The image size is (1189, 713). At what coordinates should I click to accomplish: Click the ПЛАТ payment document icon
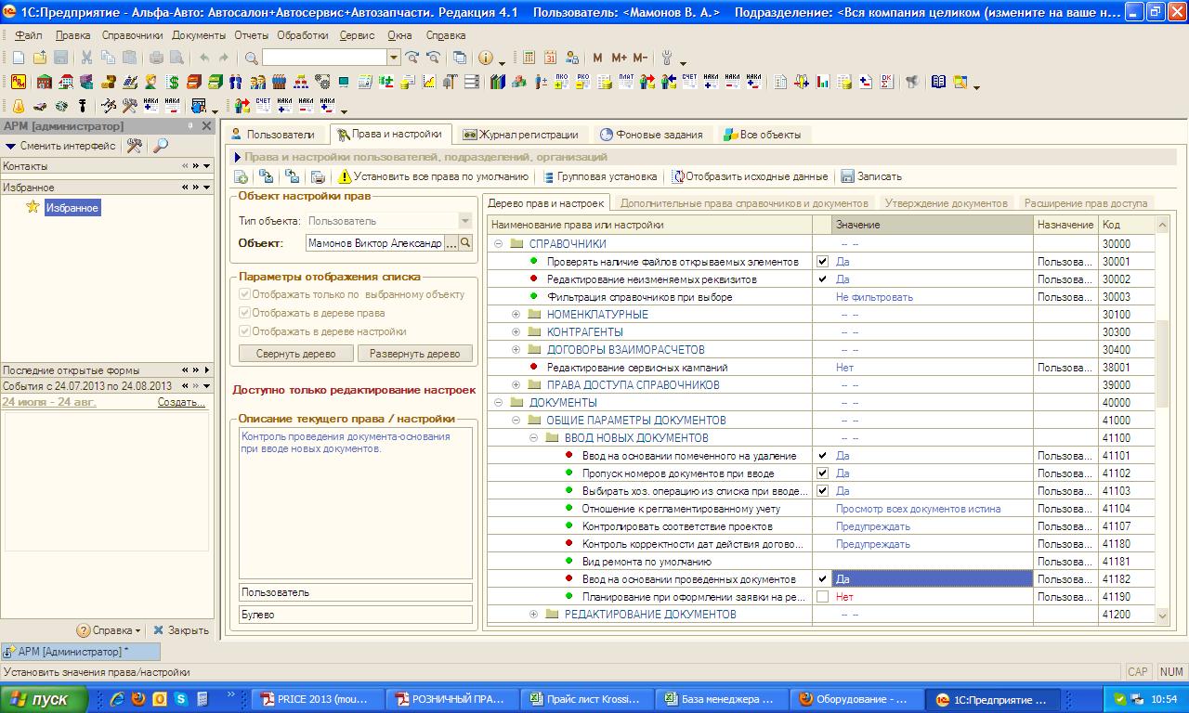626,82
